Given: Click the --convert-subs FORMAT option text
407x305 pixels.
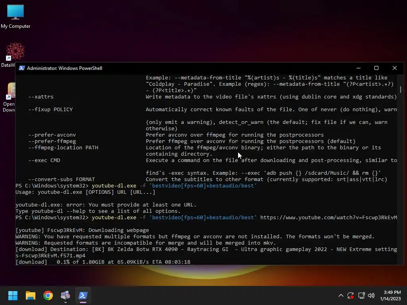Looking at the screenshot, I should click(62, 180).
